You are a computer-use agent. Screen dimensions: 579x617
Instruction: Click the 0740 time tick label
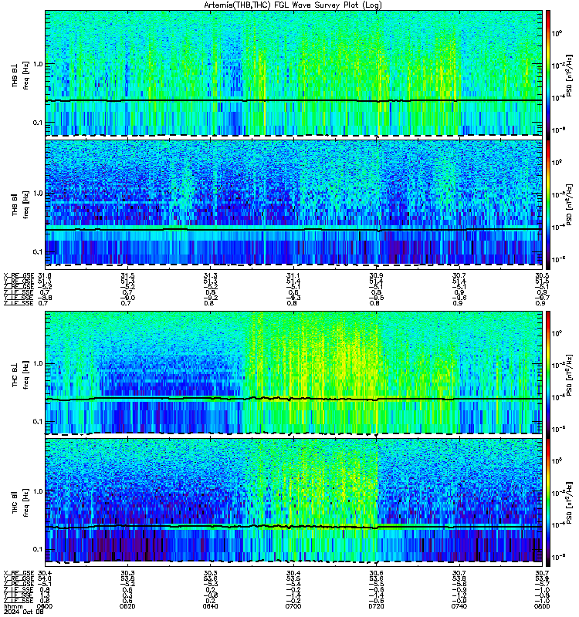pyautogui.click(x=459, y=606)
